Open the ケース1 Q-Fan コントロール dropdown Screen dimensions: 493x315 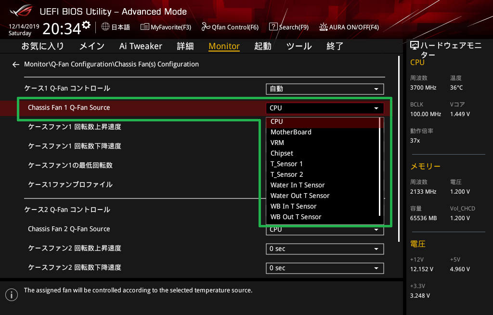coord(325,89)
